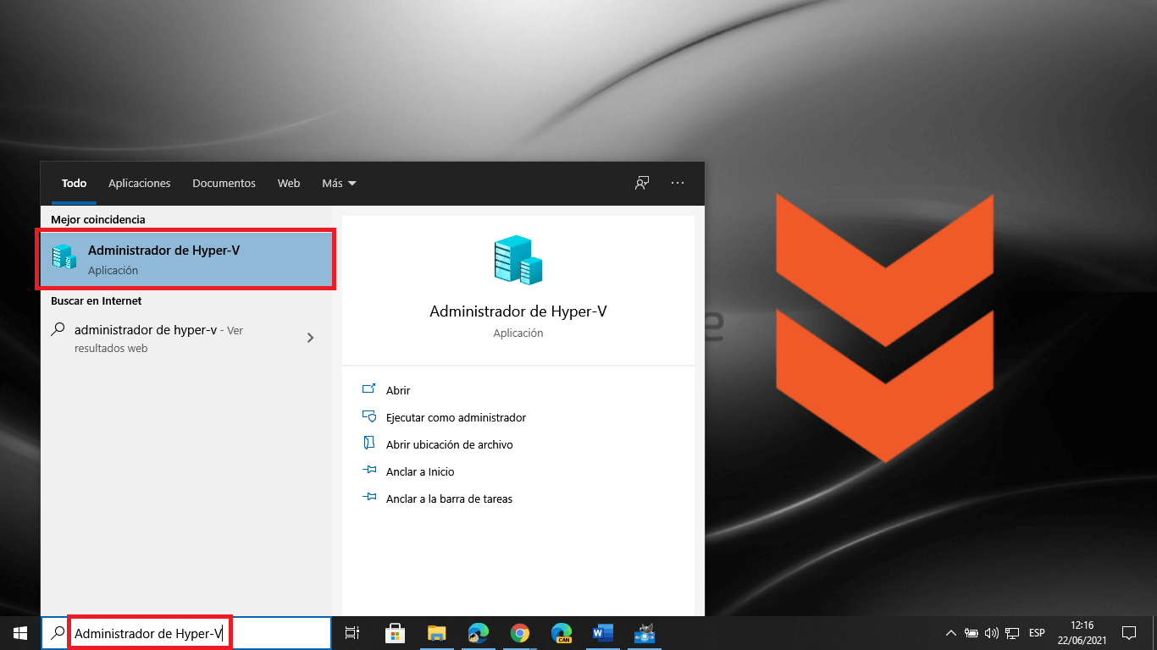The width and height of the screenshot is (1157, 650).
Task: Open Microsoft Store from the taskbar
Action: pyautogui.click(x=395, y=633)
